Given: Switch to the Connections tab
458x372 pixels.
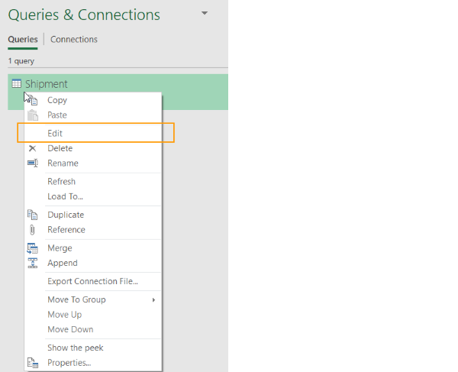Looking at the screenshot, I should coord(74,40).
